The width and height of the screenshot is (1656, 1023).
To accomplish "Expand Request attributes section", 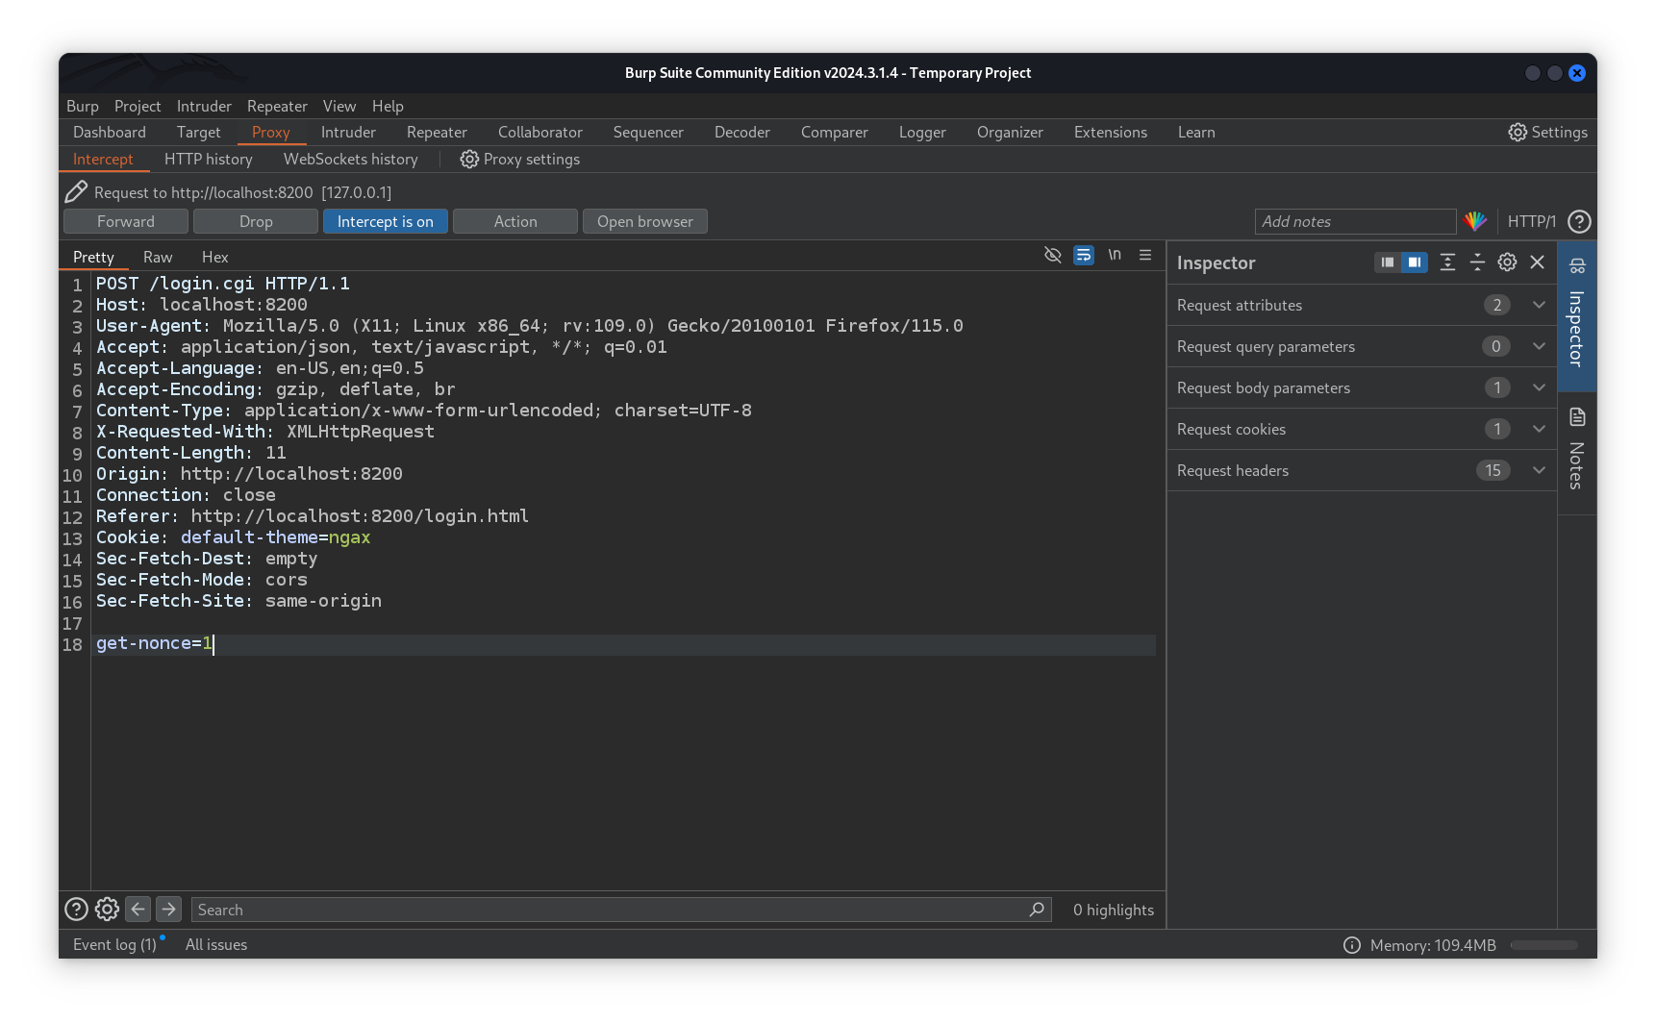I will tap(1539, 305).
